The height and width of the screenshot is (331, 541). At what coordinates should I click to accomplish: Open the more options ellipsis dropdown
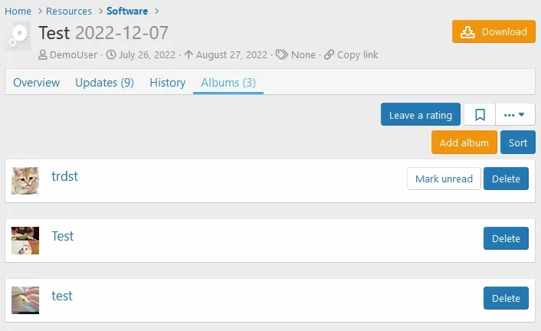coord(515,115)
